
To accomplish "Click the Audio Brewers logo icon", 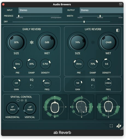I will pos(119,126).
